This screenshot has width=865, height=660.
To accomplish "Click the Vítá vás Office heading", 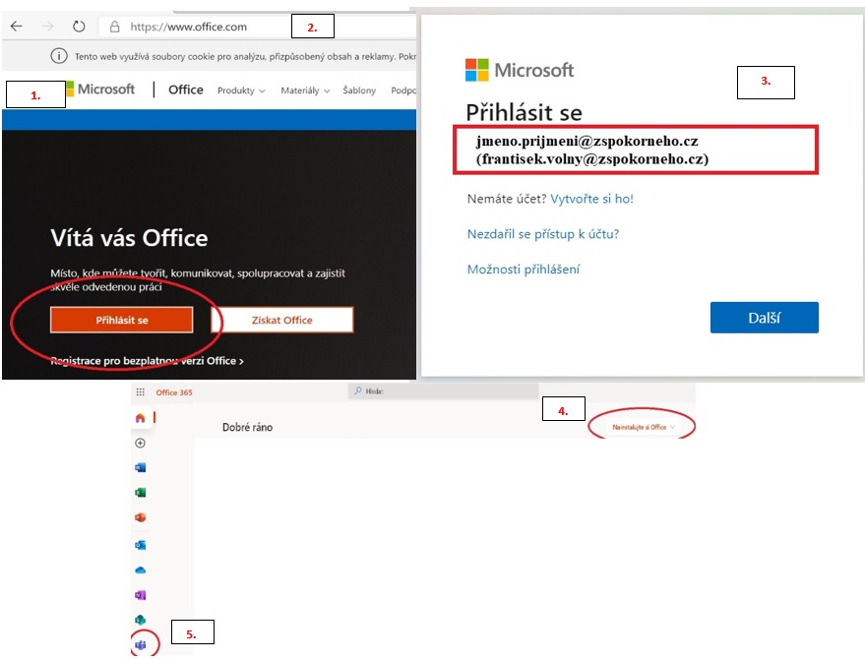I will click(x=129, y=238).
